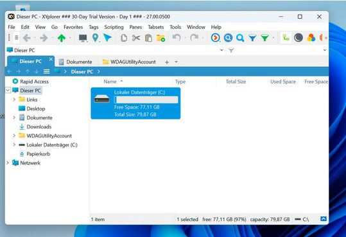The width and height of the screenshot is (346, 237).
Task: Expand the Links folder node
Action: 14,100
